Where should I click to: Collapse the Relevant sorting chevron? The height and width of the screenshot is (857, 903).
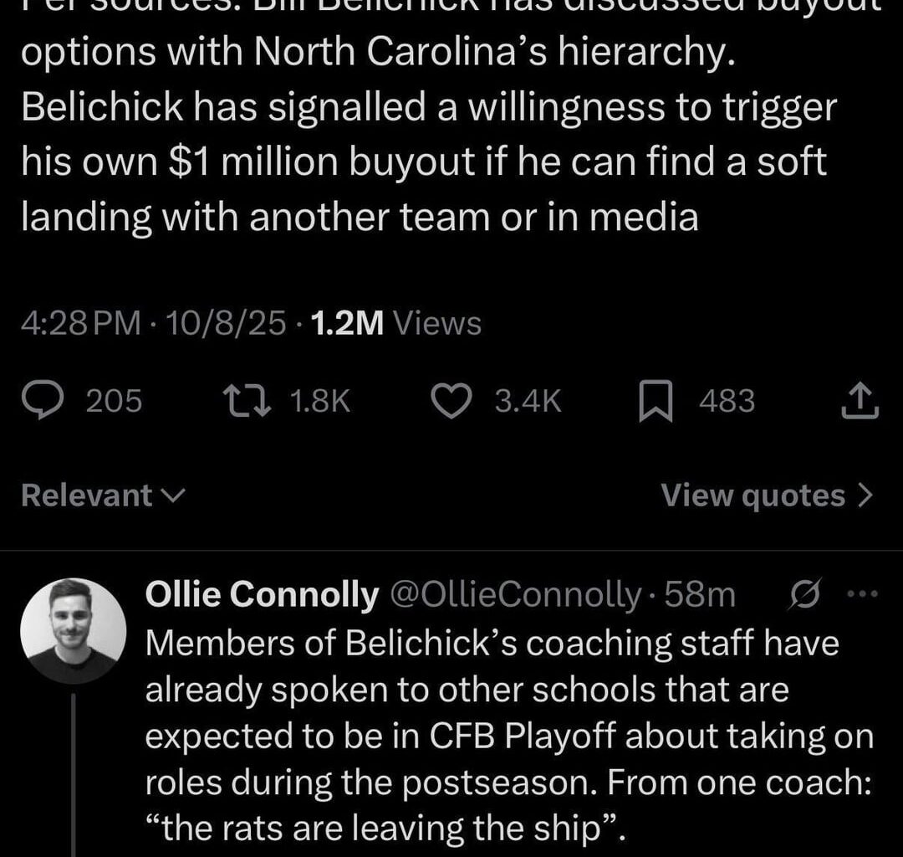pyautogui.click(x=173, y=495)
